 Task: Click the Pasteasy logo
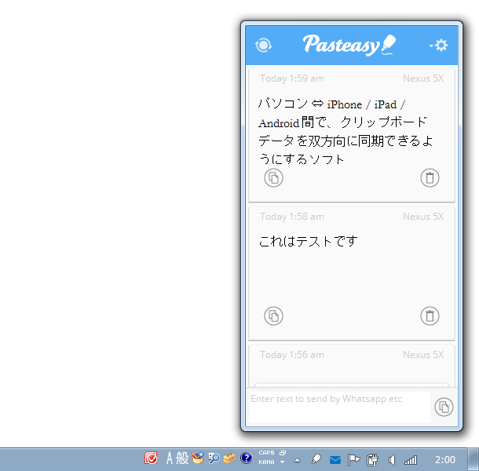point(349,45)
